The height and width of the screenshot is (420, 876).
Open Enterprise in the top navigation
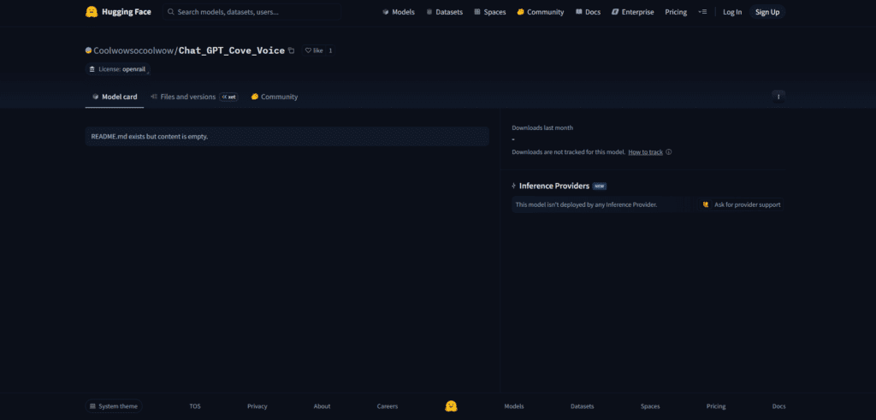[632, 12]
